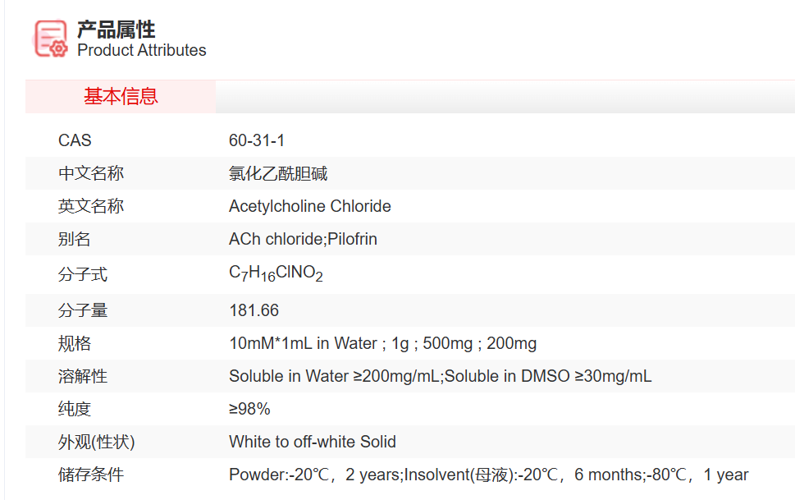
Task: Click the alias ACh chloride;Pilofrin
Action: 303,239
